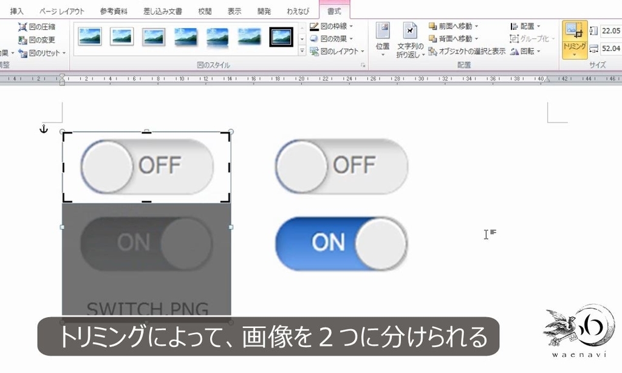Click the bottom-center crop handle
Screen dimensions: 622x373
tap(146, 202)
